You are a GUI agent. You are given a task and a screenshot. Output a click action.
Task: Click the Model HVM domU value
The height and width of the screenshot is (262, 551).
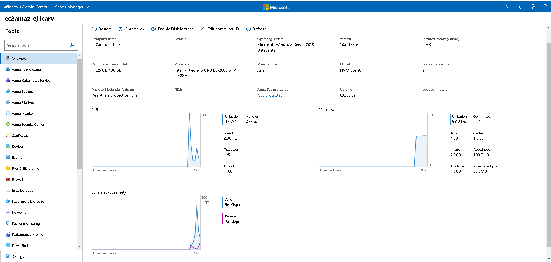[351, 70]
